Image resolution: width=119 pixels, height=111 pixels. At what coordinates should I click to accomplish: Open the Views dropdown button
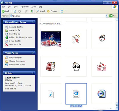(x=62, y=11)
